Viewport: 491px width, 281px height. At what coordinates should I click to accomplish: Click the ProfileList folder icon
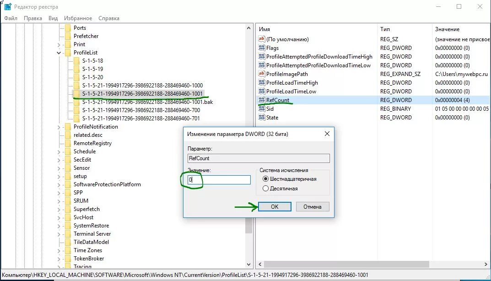[x=68, y=53]
